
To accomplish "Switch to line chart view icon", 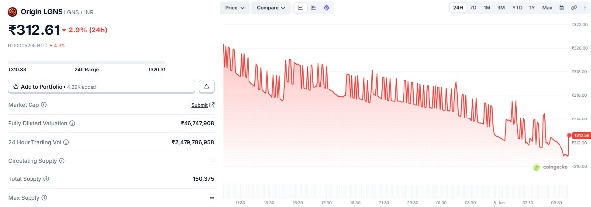I will 300,8.
